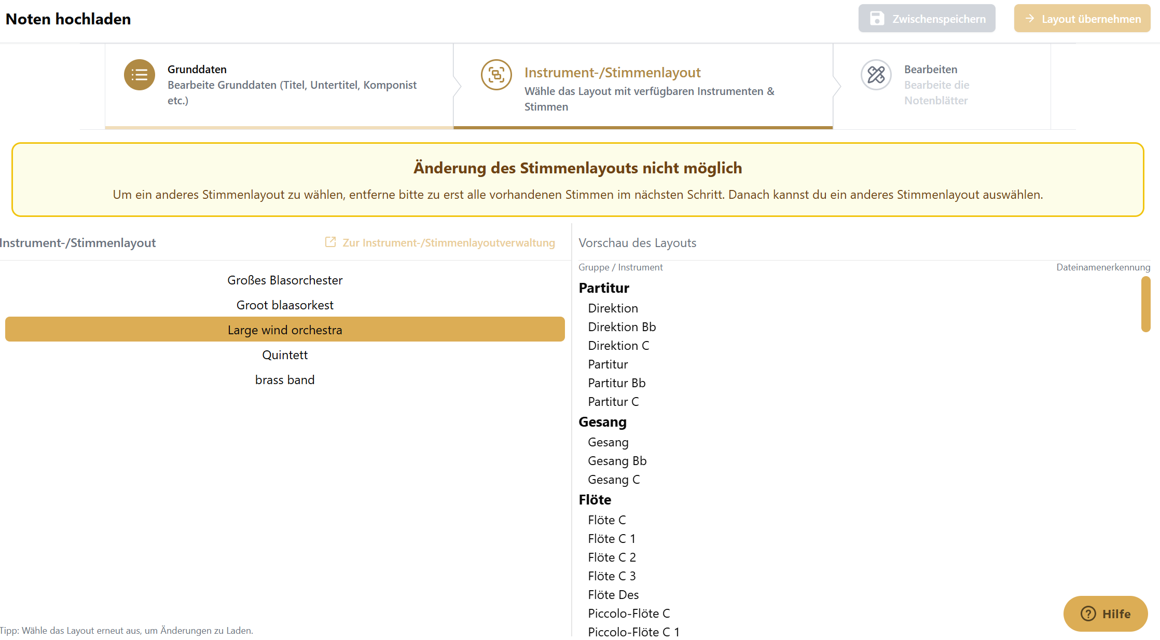Click the save disk icon
This screenshot has height=640, width=1160.
[x=877, y=19]
